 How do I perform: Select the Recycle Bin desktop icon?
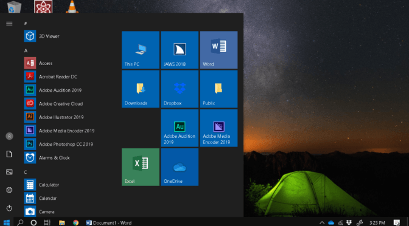(15, 7)
